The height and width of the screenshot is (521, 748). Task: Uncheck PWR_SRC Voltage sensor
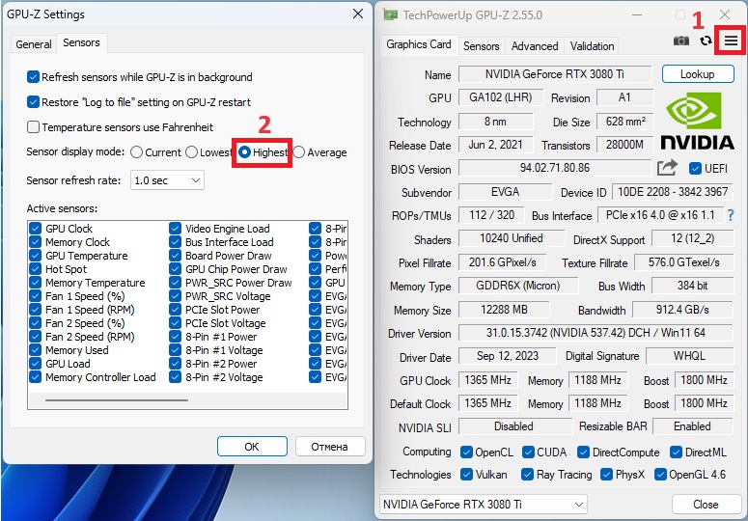(175, 295)
